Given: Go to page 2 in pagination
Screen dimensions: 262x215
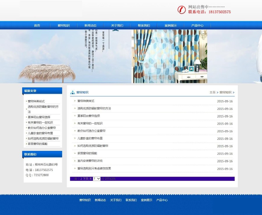Looking at the screenshot, I should (x=81, y=179).
